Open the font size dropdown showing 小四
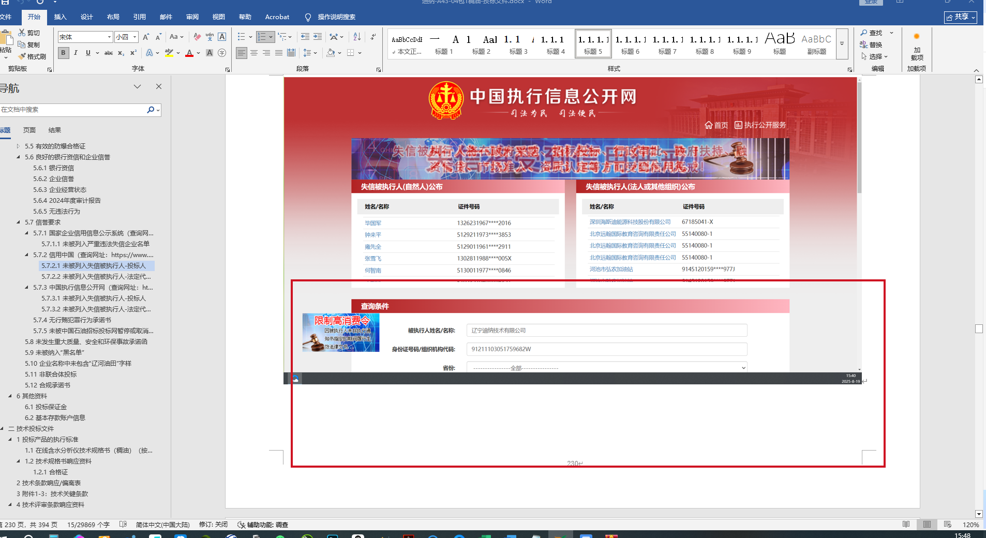 (x=135, y=37)
